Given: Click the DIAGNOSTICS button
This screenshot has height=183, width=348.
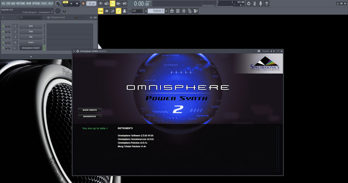Looking at the screenshot, I should pos(90,116).
